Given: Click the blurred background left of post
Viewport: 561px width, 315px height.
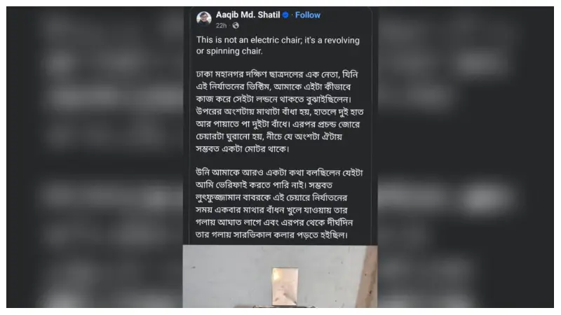Looking at the screenshot, I should pos(95,157).
